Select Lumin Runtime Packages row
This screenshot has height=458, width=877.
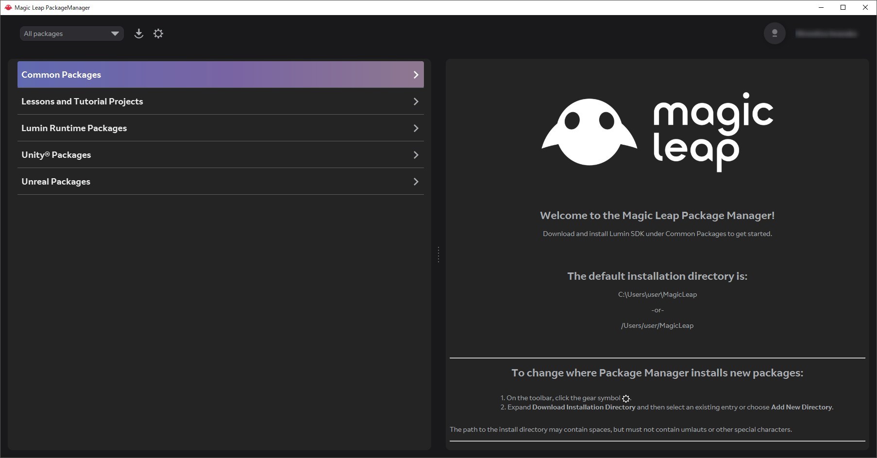[220, 128]
